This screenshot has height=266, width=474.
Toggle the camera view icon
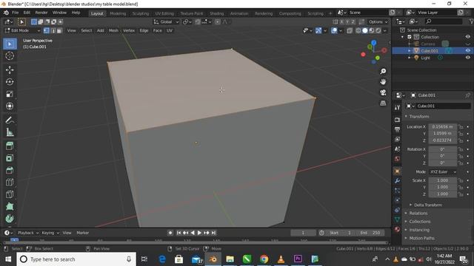pos(383,92)
